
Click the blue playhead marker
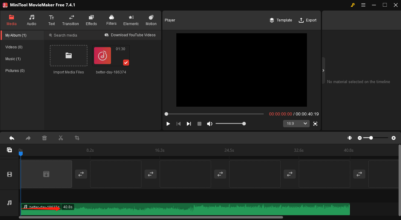click(21, 154)
